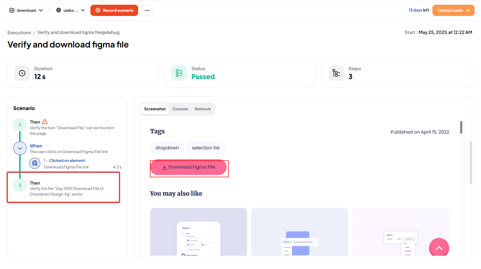Expand the first Then step chevron
481x269 pixels.
(x=20, y=125)
